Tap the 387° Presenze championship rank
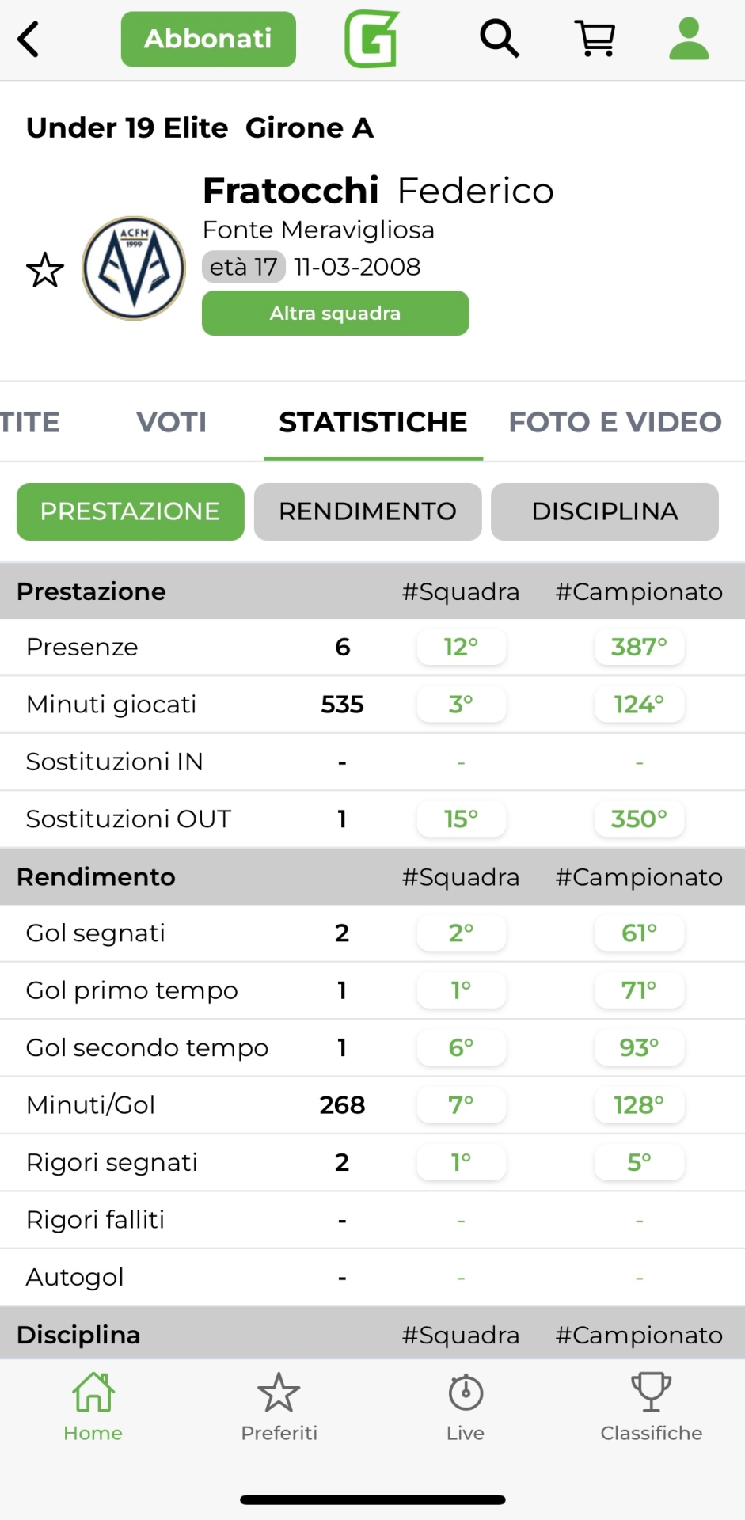The image size is (745, 1520). click(x=639, y=648)
